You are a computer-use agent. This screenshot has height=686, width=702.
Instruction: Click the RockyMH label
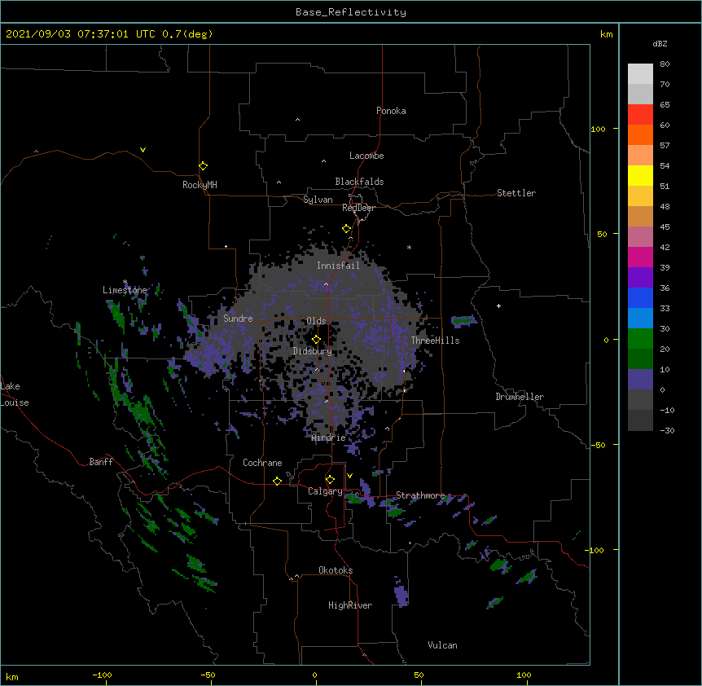click(200, 185)
